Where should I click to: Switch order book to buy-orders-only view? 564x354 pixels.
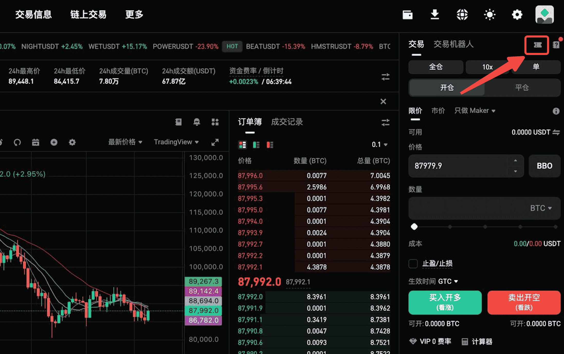pyautogui.click(x=256, y=145)
